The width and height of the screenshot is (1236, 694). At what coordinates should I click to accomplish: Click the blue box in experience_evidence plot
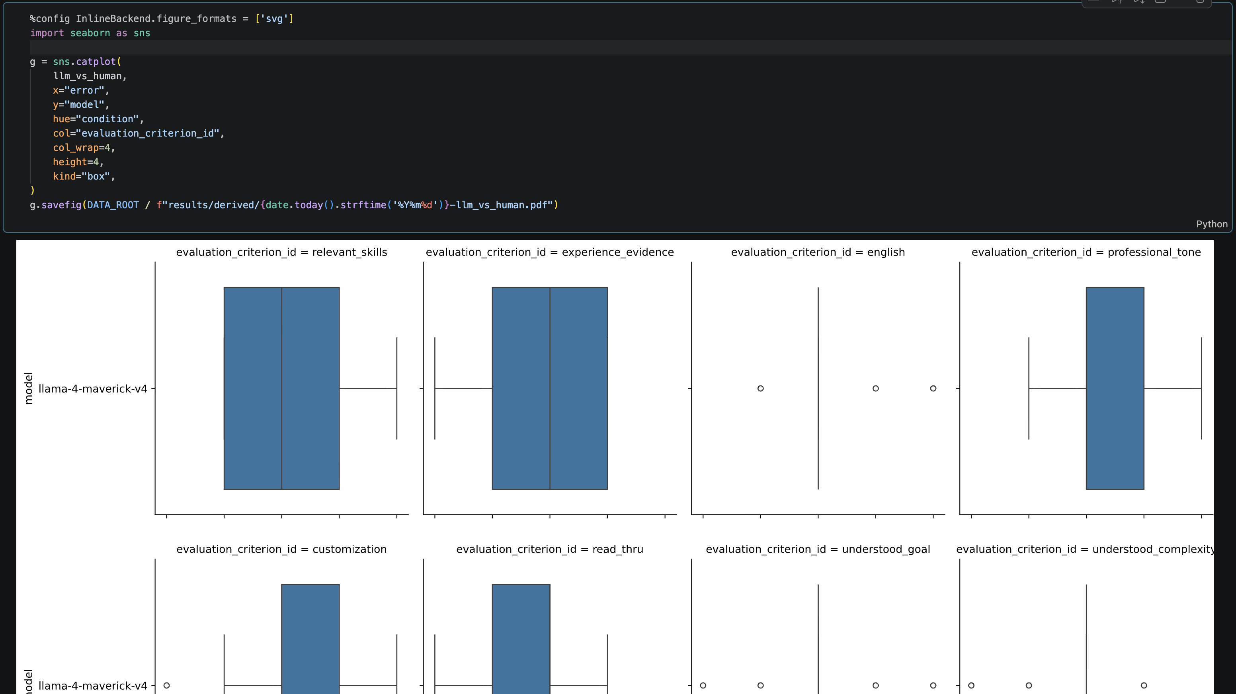(550, 388)
